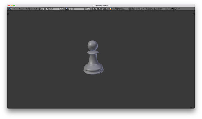Minimize the window with yellow button
Image resolution: width=202 pixels, height=119 pixels.
point(12,6)
